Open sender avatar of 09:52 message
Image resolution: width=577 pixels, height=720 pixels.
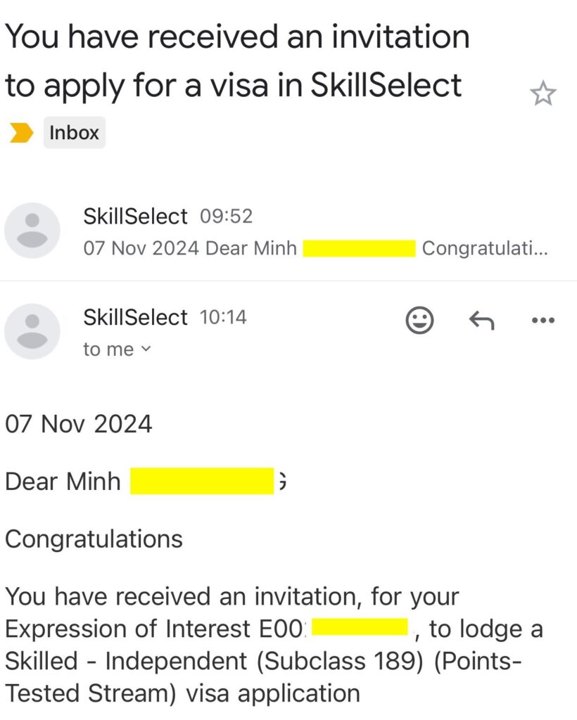[x=32, y=231]
